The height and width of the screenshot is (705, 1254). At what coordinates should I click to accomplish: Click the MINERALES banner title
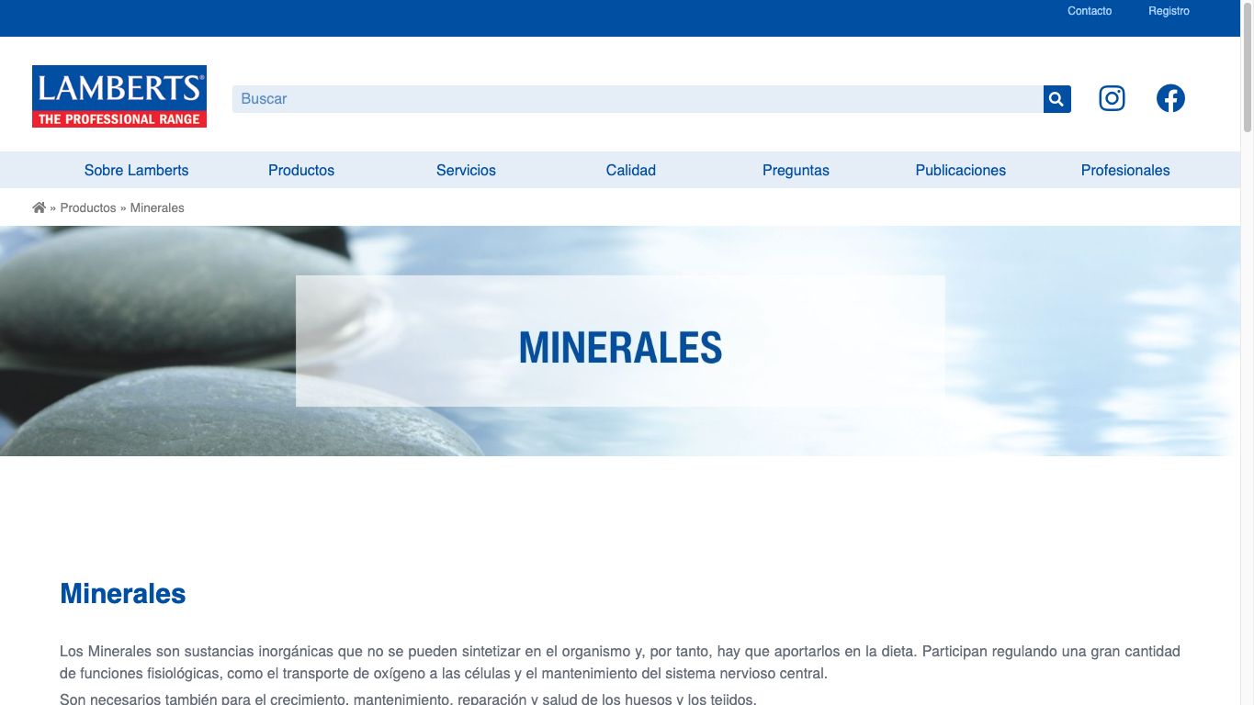pyautogui.click(x=621, y=348)
